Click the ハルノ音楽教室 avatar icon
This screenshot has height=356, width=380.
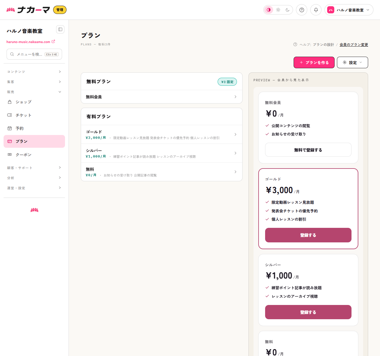tap(331, 10)
